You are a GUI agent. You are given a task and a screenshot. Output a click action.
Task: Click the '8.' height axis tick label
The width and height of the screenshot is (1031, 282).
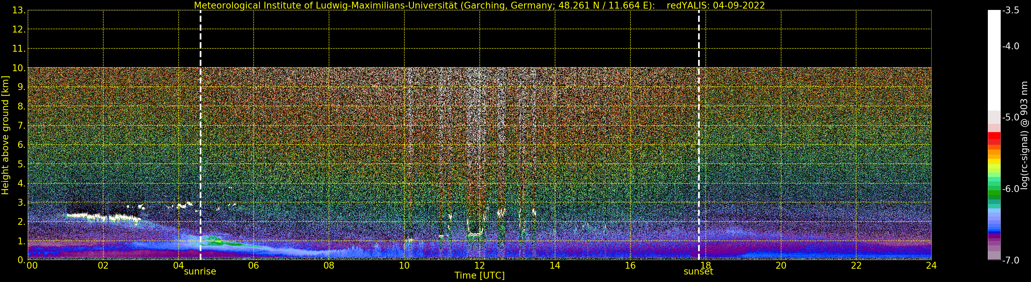point(21,106)
